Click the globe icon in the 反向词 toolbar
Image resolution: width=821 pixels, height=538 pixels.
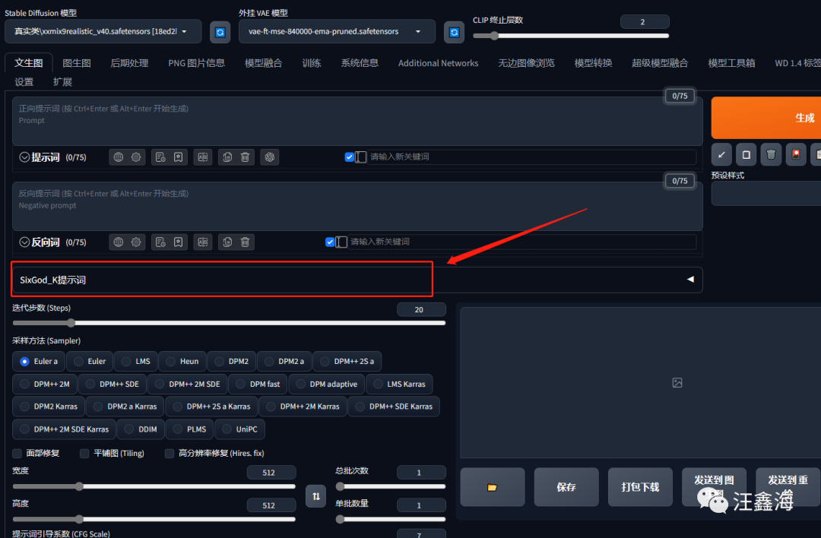pos(119,242)
